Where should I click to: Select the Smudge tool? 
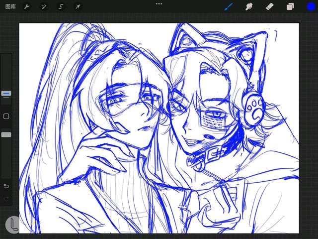pos(250,7)
